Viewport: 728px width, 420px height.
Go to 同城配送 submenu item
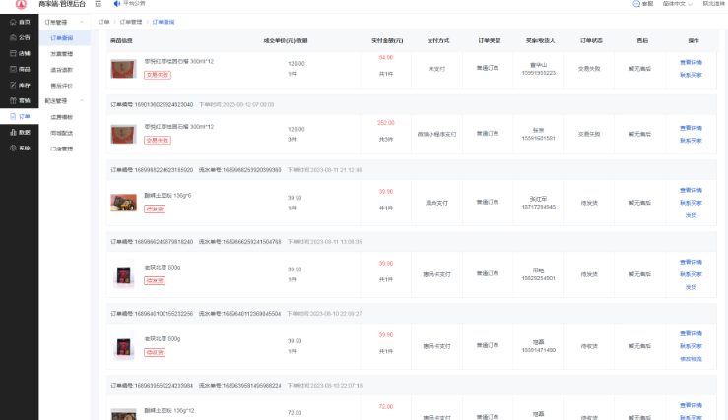click(62, 133)
